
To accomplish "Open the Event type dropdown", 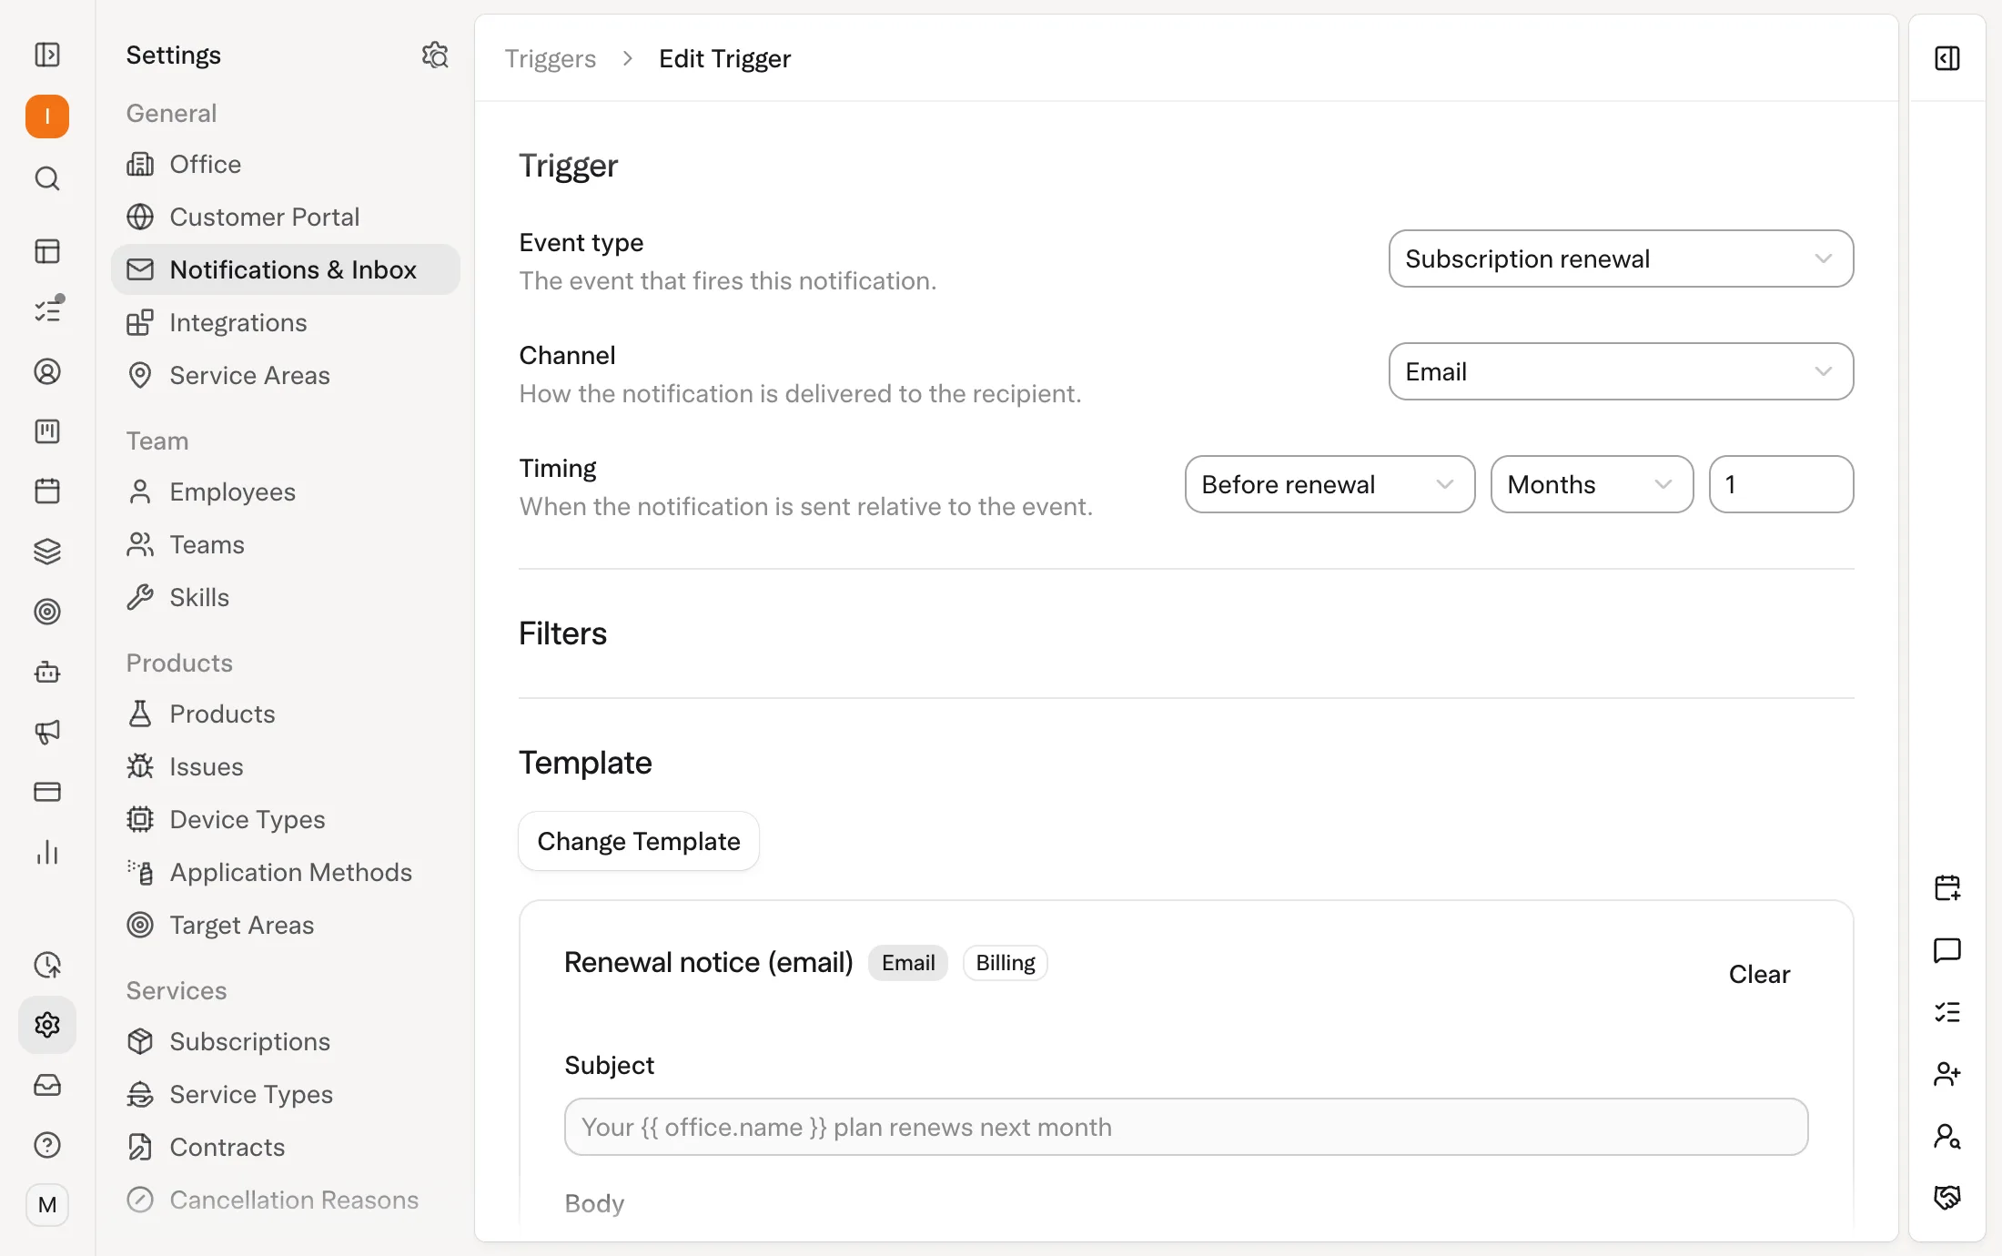I will click(1621, 258).
